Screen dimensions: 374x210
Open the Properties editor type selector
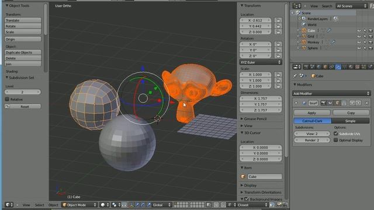297,67
